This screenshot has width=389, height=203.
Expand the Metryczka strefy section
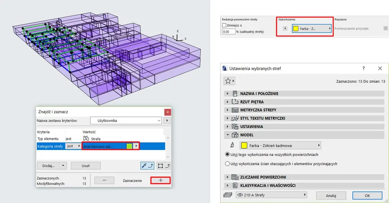227,110
